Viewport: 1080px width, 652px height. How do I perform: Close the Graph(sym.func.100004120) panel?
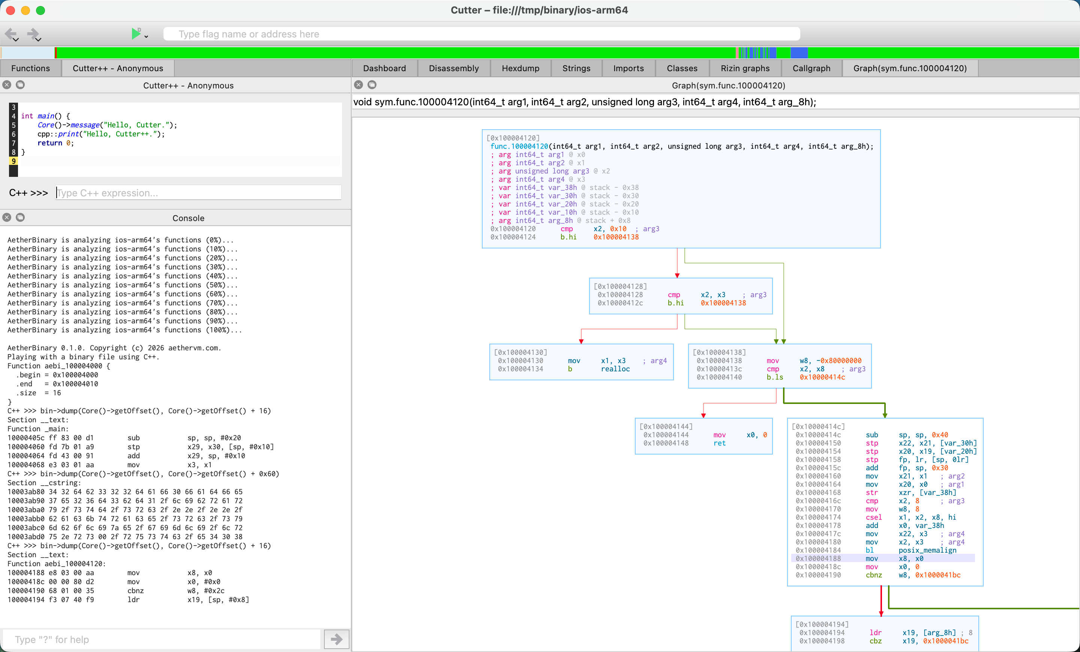(x=358, y=85)
